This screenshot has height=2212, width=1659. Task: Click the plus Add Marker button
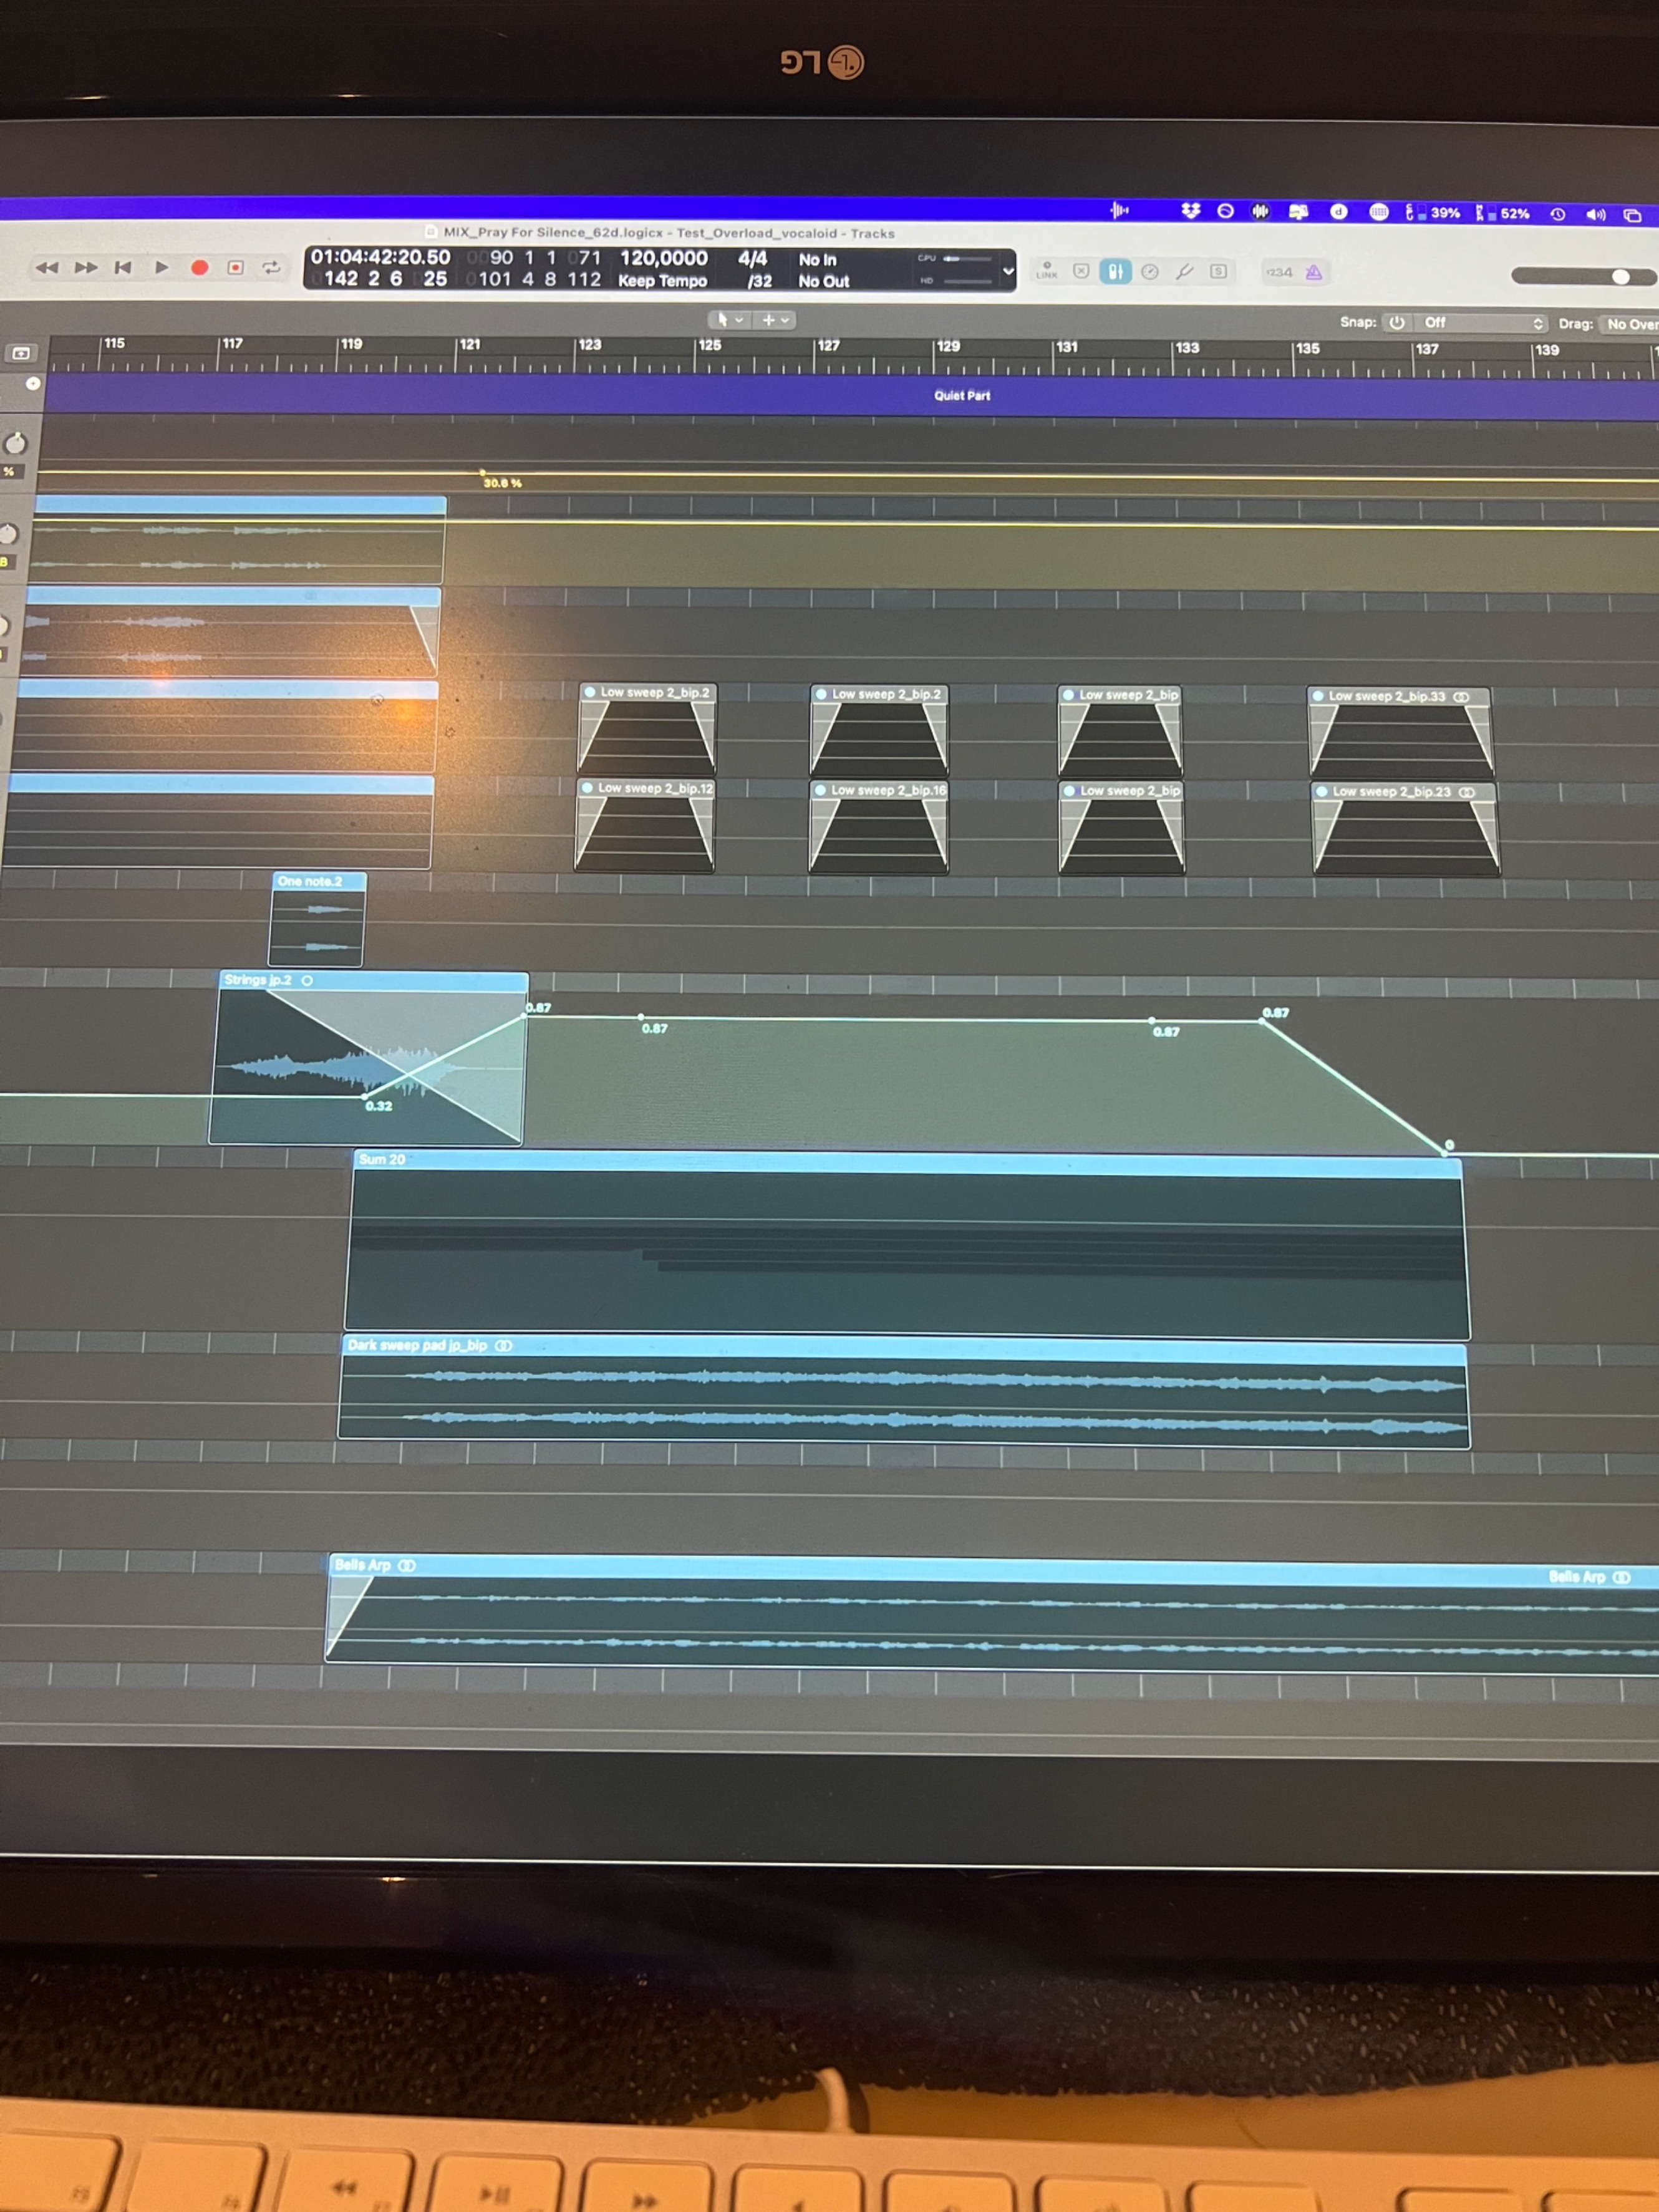(x=33, y=384)
